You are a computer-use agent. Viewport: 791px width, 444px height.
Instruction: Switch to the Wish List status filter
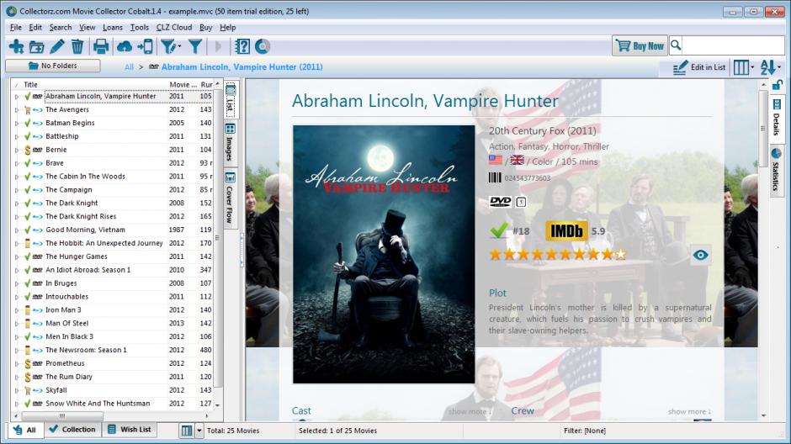(x=130, y=430)
